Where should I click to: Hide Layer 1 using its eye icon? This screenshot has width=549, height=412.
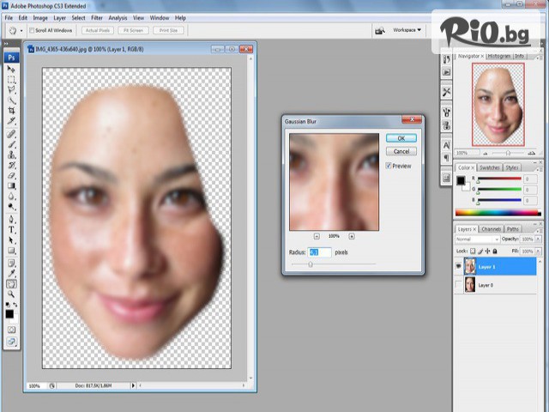[x=457, y=267]
